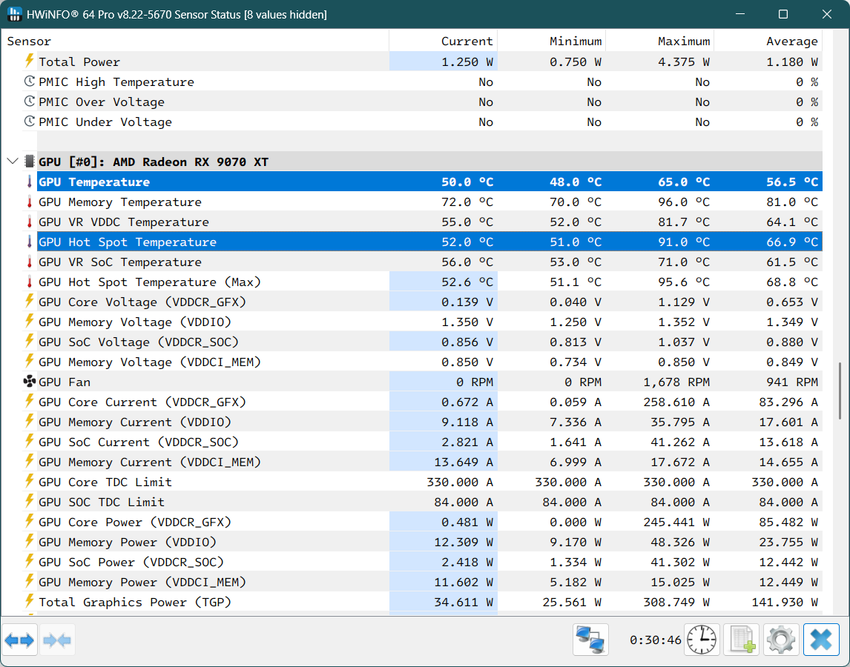Click lightning icon of Total Graphics Power (TGP)
Screen dimensions: 850x667
tap(29, 602)
